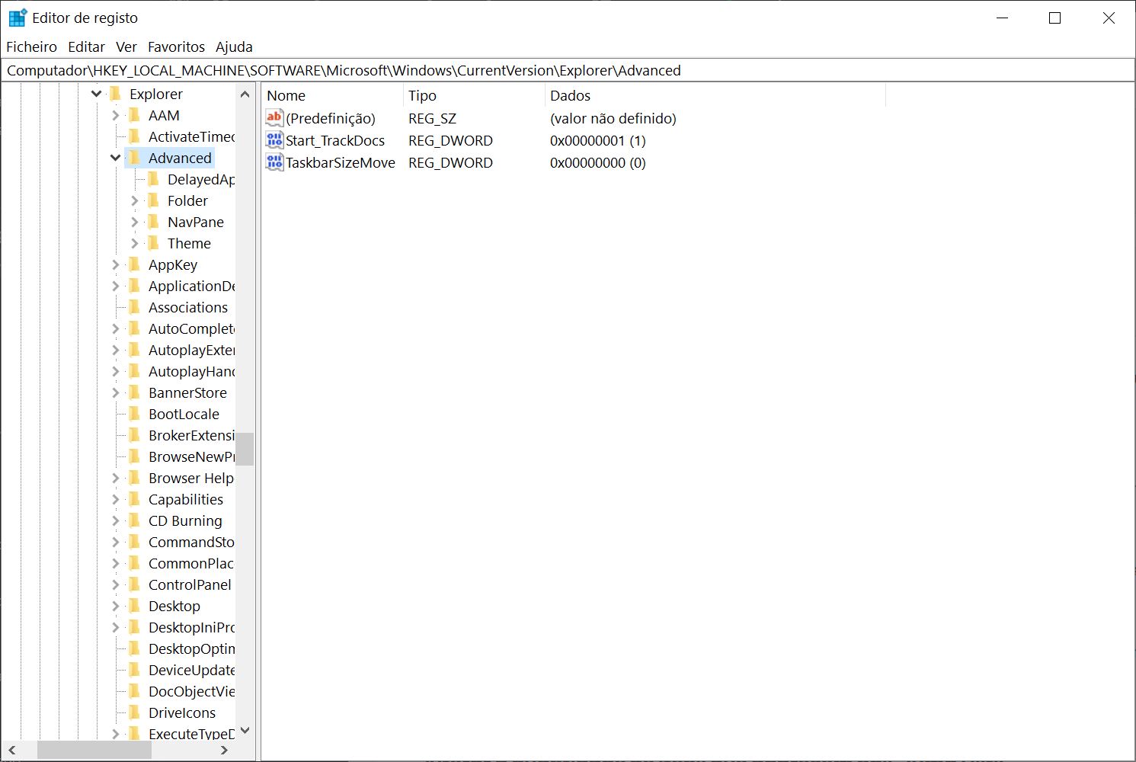Expand the AAM key
Viewport: 1136px width, 762px height.
[116, 115]
